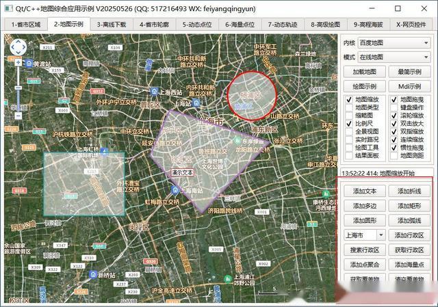Enable the 缩略图 checkbox
The width and height of the screenshot is (438, 307).
point(349,116)
